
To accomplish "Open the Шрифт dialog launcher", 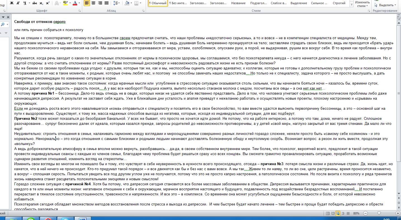I will click(x=80, y=11).
